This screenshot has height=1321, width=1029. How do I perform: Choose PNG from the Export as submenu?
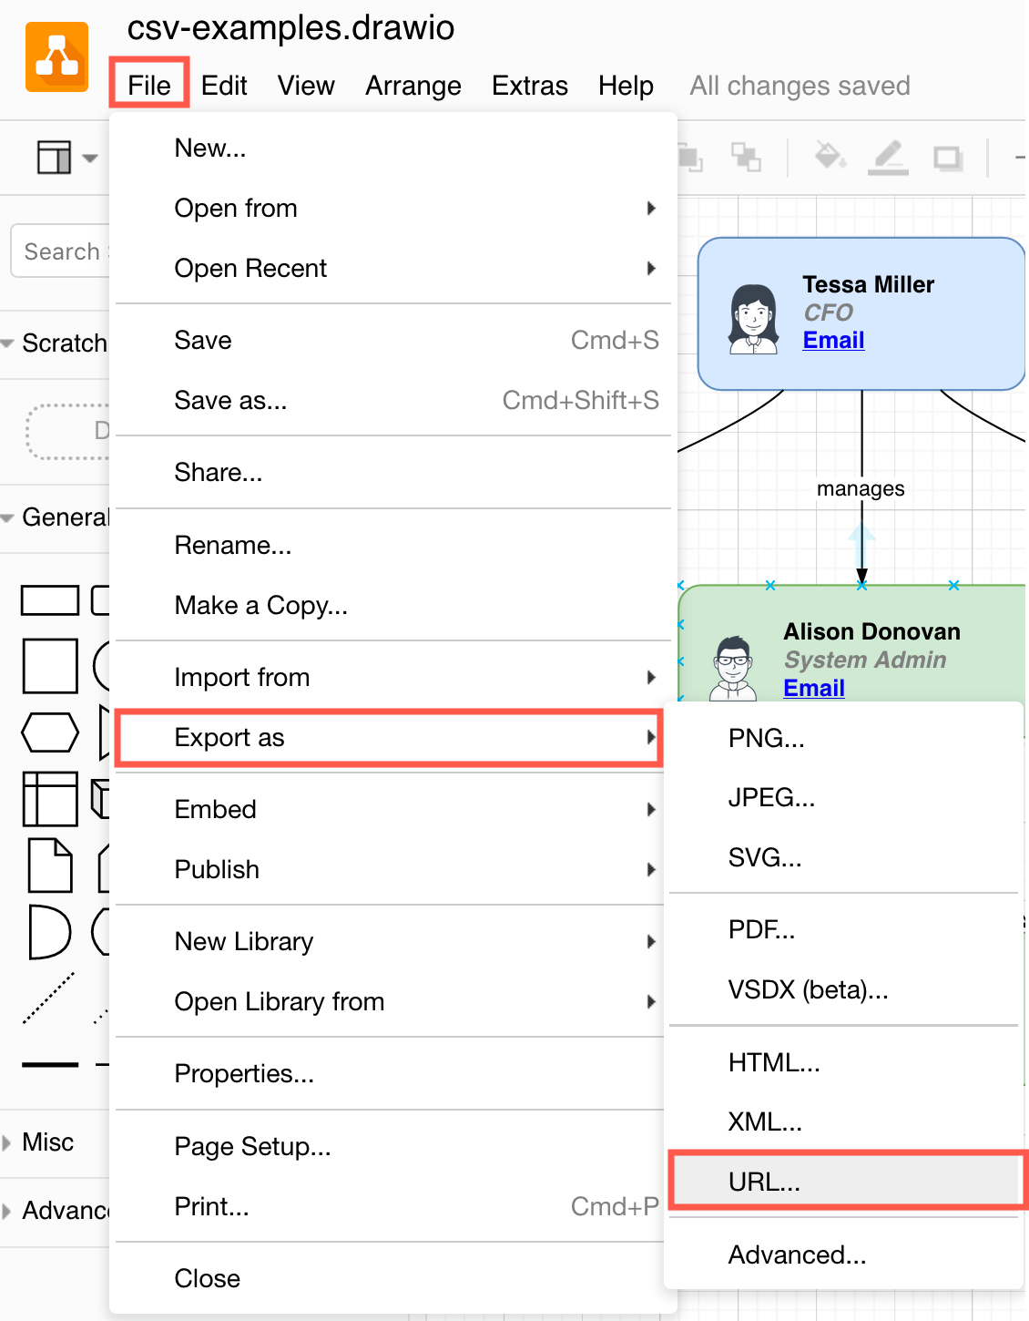coord(766,738)
